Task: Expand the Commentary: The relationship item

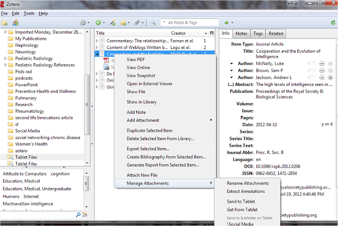Action: click(97, 41)
